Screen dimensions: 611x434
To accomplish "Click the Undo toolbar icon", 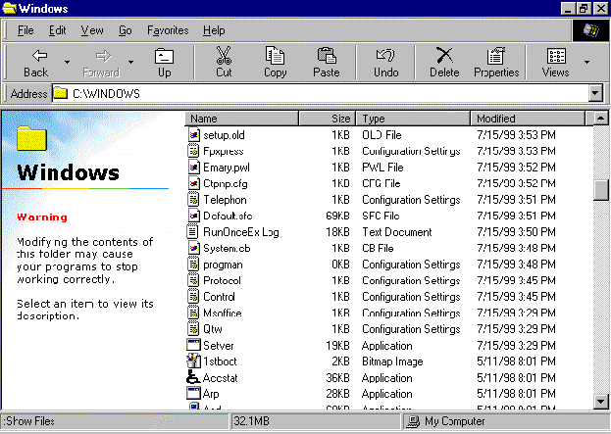I will click(386, 57).
